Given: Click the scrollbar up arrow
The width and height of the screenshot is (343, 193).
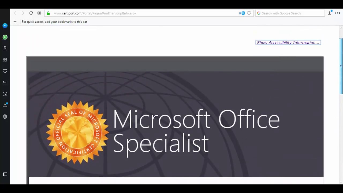Looking at the screenshot, I should pyautogui.click(x=341, y=28).
